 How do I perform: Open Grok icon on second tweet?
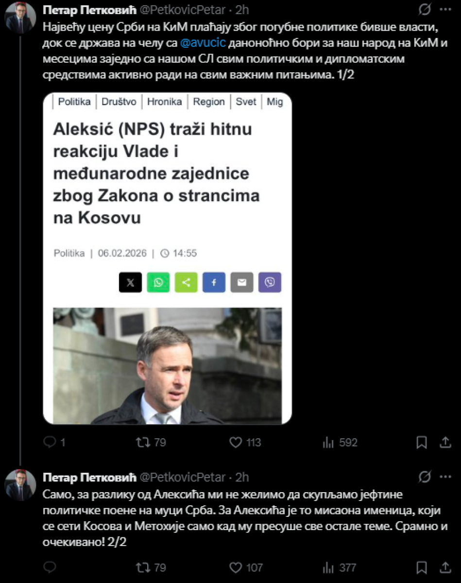click(424, 477)
